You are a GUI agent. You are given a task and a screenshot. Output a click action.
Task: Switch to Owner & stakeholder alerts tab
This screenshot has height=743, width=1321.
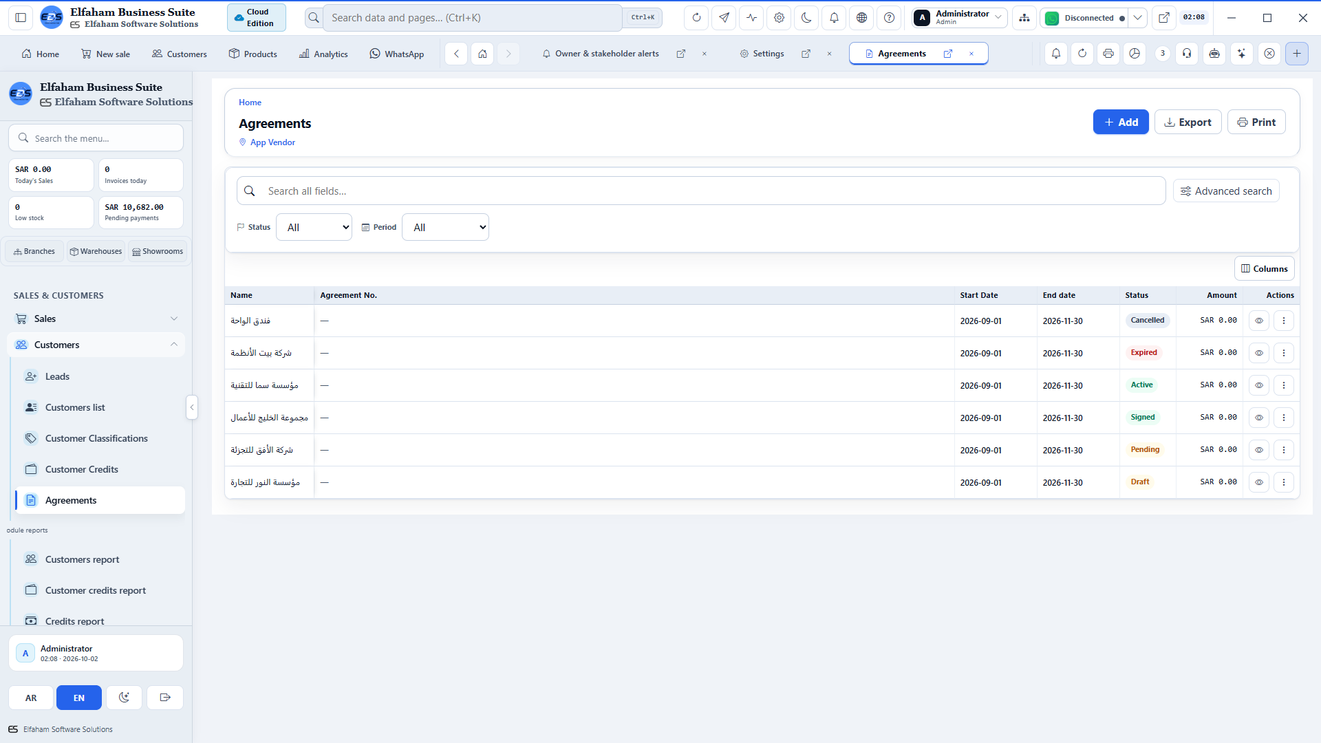[600, 54]
